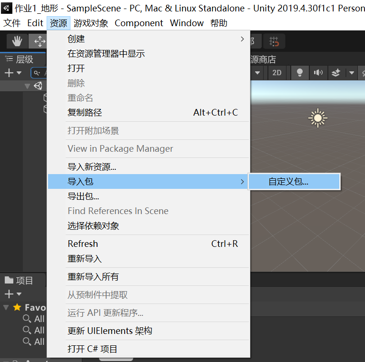Click the grid snapping toolbar icon
Viewport: 365px width, 362px height.
point(274,41)
